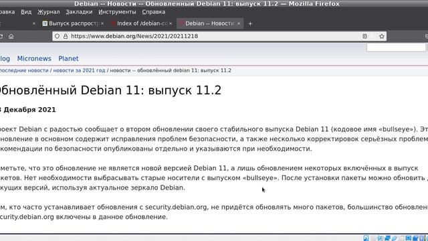Bookmark this page with the star
Image resolution: width=428 pixels, height=241 pixels.
point(382,36)
